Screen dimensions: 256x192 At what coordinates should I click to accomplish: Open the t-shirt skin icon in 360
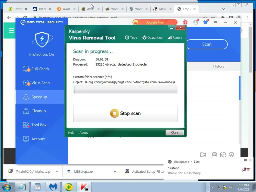click(206, 22)
